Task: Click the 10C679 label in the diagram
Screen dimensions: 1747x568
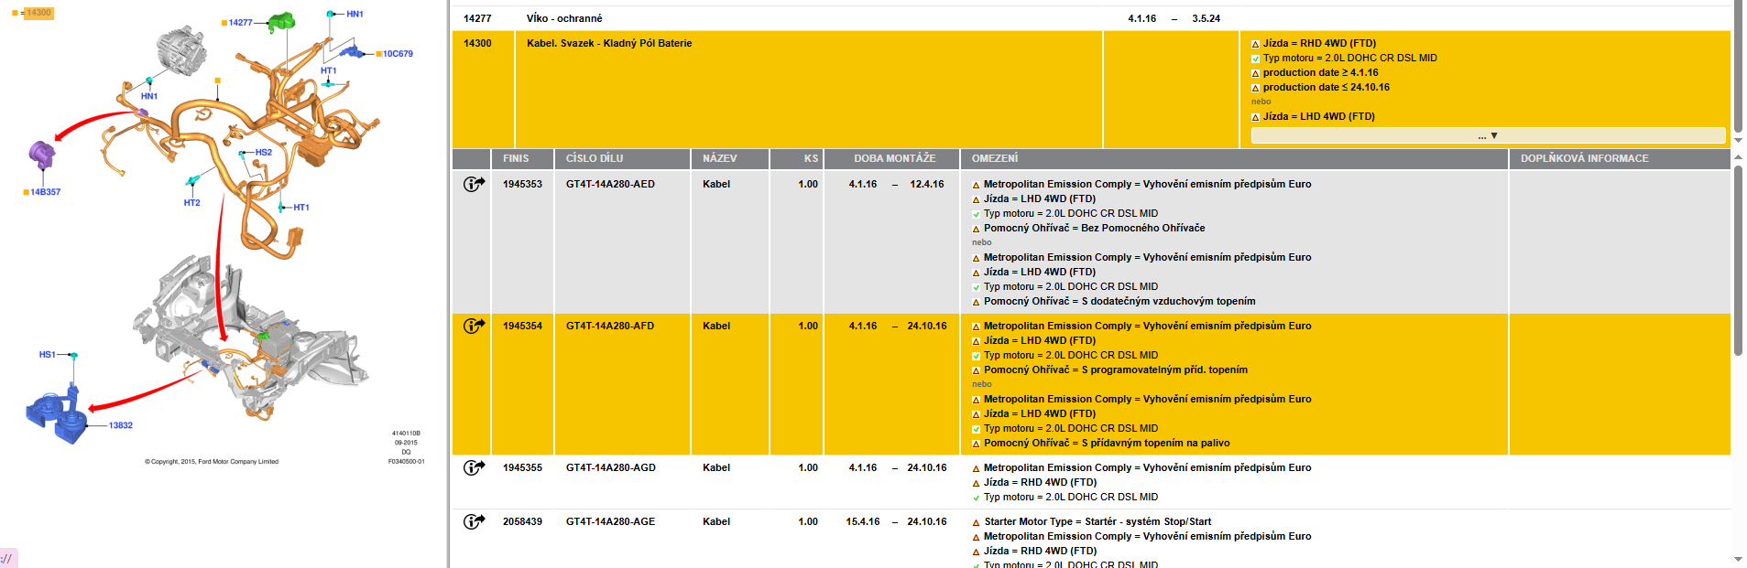Action: click(x=398, y=54)
